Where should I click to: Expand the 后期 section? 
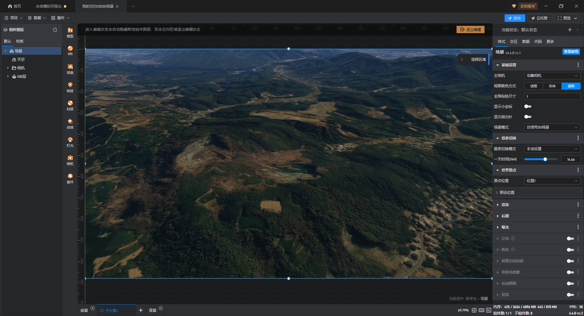coord(498,216)
